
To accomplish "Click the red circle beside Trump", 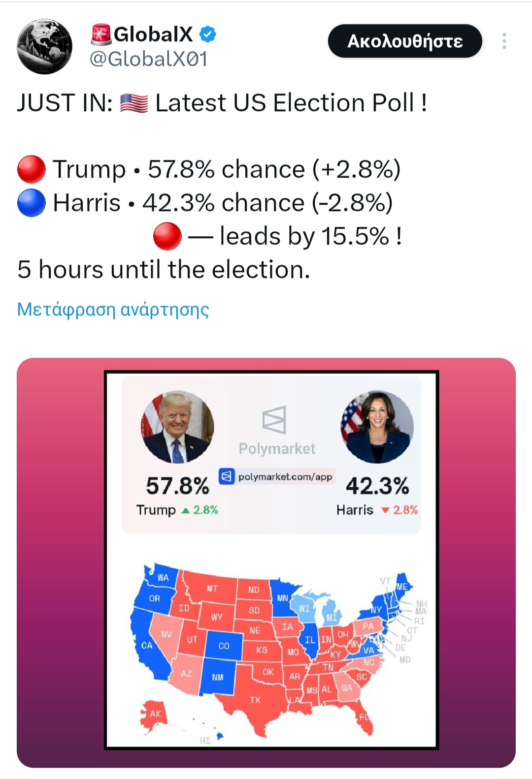I will (32, 169).
